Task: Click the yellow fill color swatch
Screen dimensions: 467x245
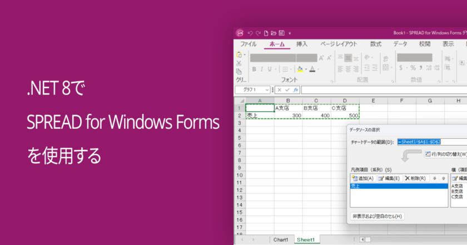Action: coord(300,69)
